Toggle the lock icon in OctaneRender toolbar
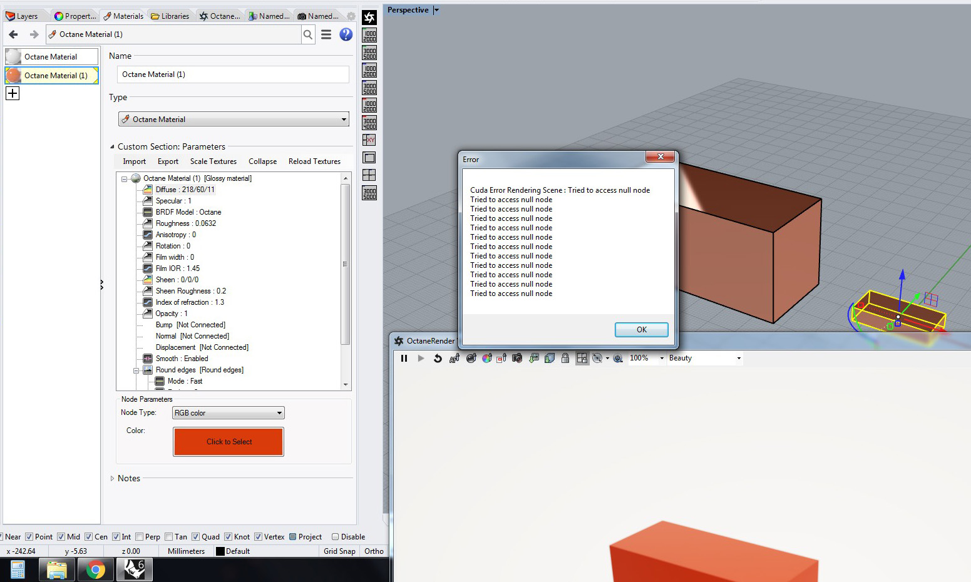971x582 pixels. 565,358
